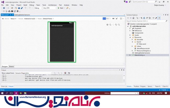The height and width of the screenshot is (108, 170).
Task: Click the designer zoom in magnifier
Action: coord(116,25)
